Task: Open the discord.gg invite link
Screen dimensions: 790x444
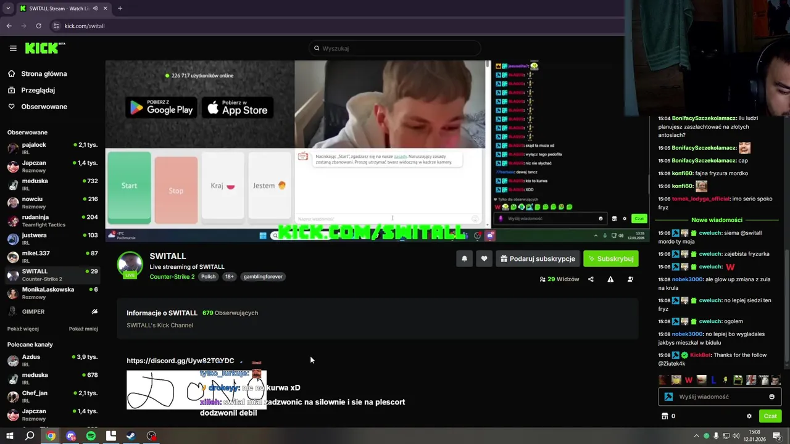Action: coord(180,361)
